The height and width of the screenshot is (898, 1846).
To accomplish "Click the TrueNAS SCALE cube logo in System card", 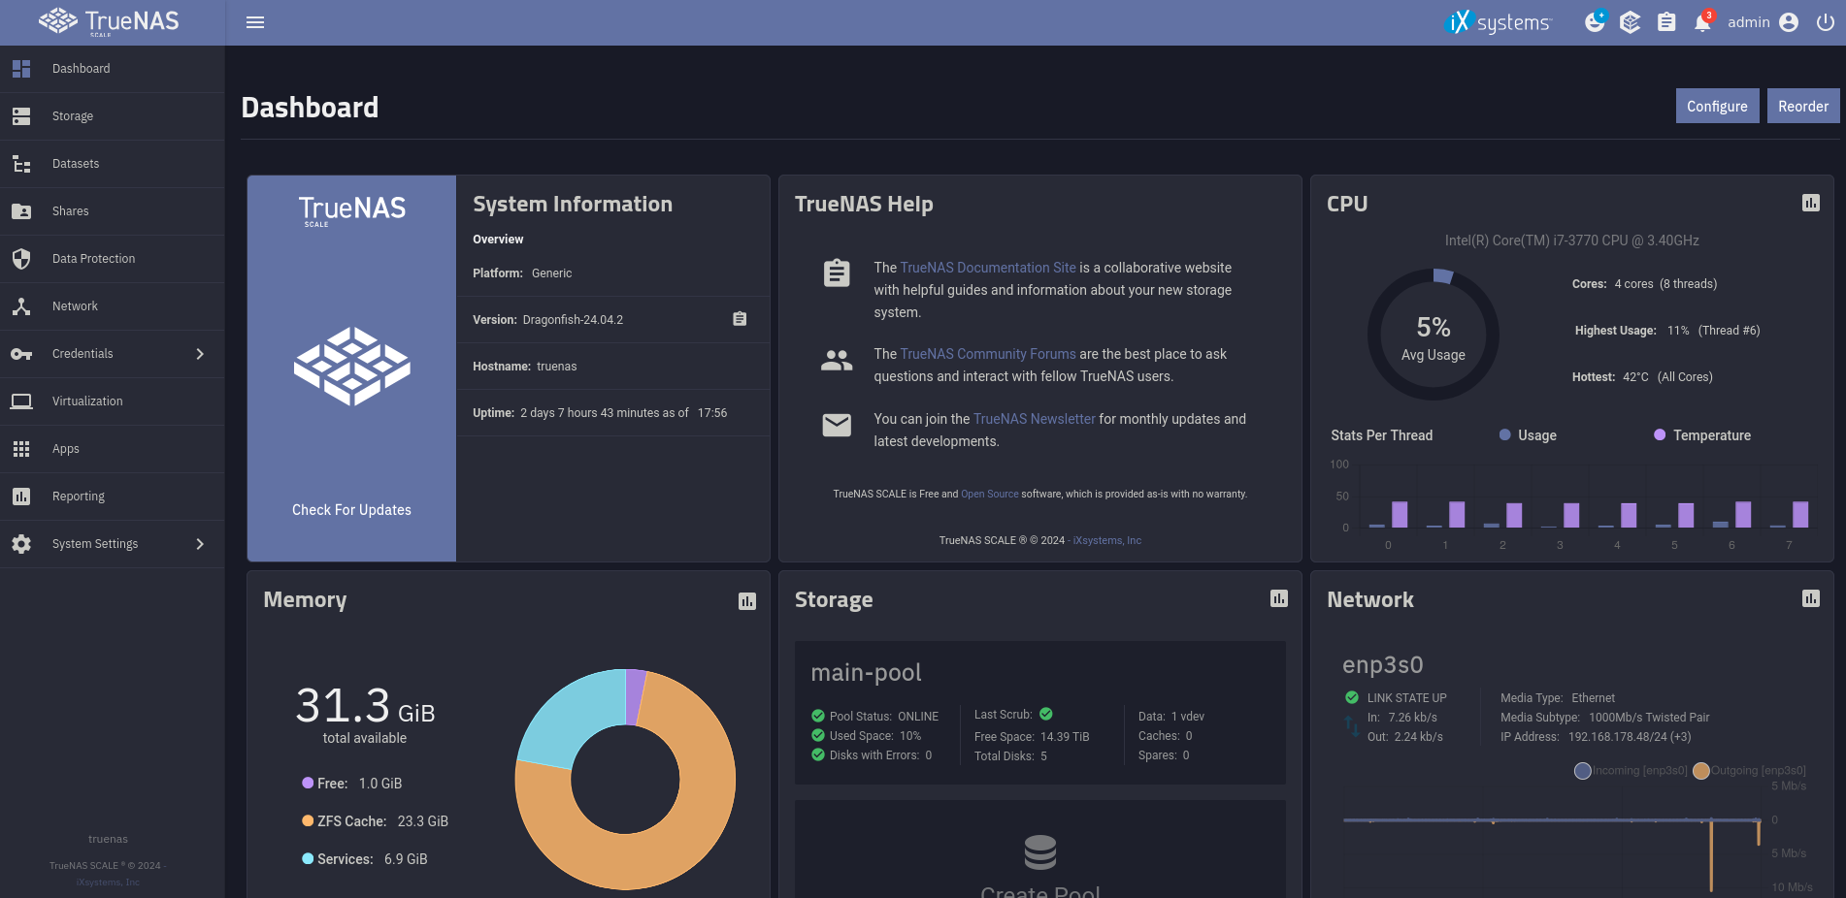I will click(352, 366).
